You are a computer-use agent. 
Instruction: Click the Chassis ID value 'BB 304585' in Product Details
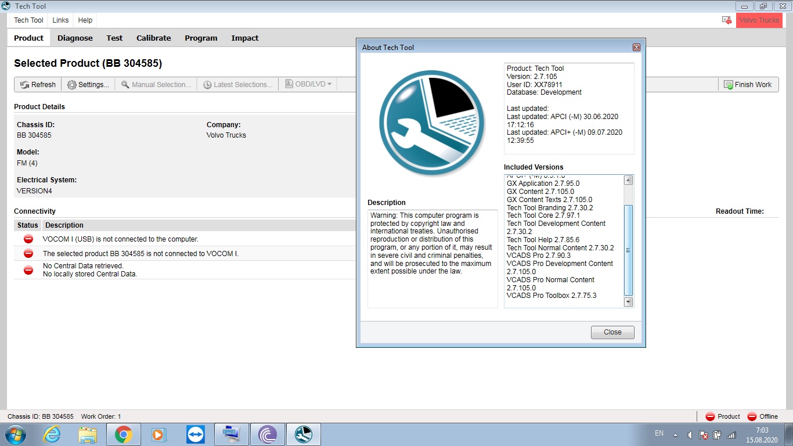coord(34,135)
